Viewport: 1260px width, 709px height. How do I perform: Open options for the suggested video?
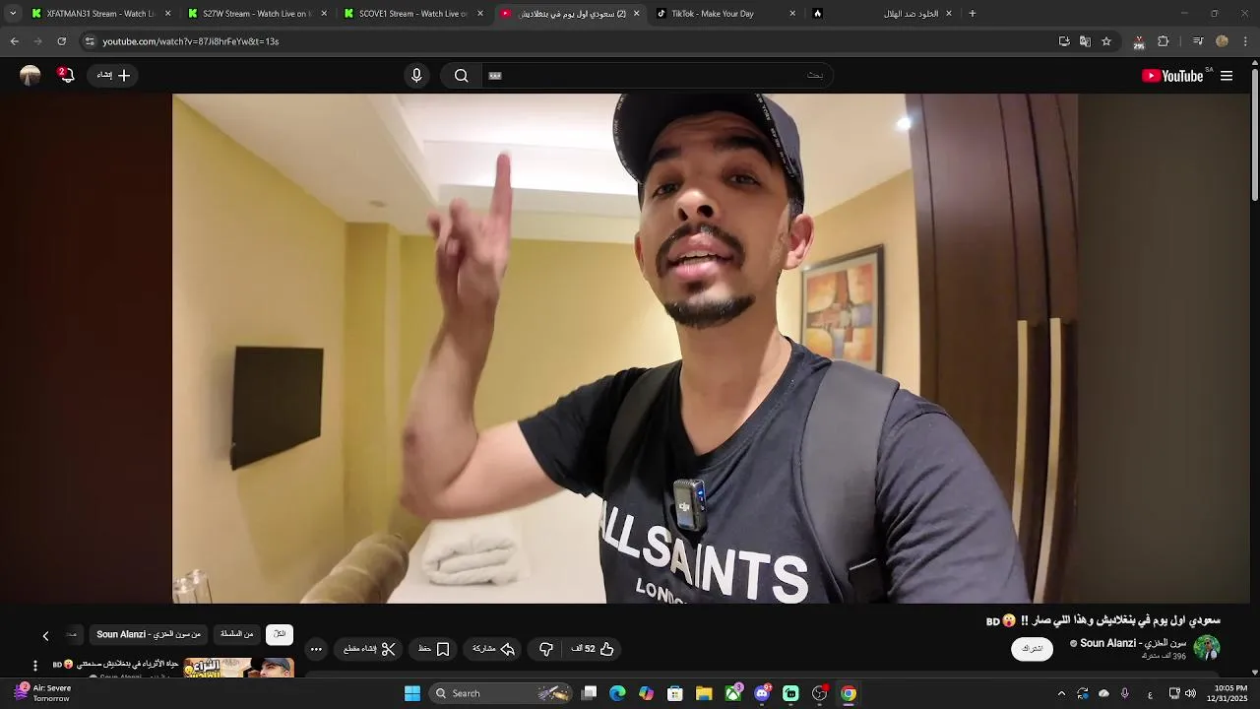35,666
